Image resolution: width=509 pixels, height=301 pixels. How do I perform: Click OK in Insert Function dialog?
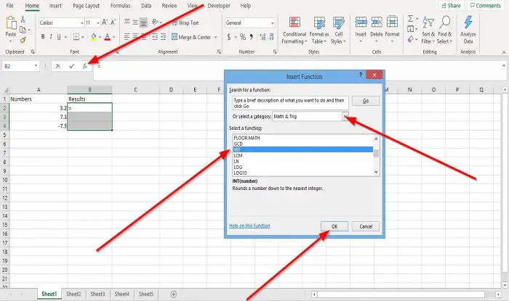(334, 226)
